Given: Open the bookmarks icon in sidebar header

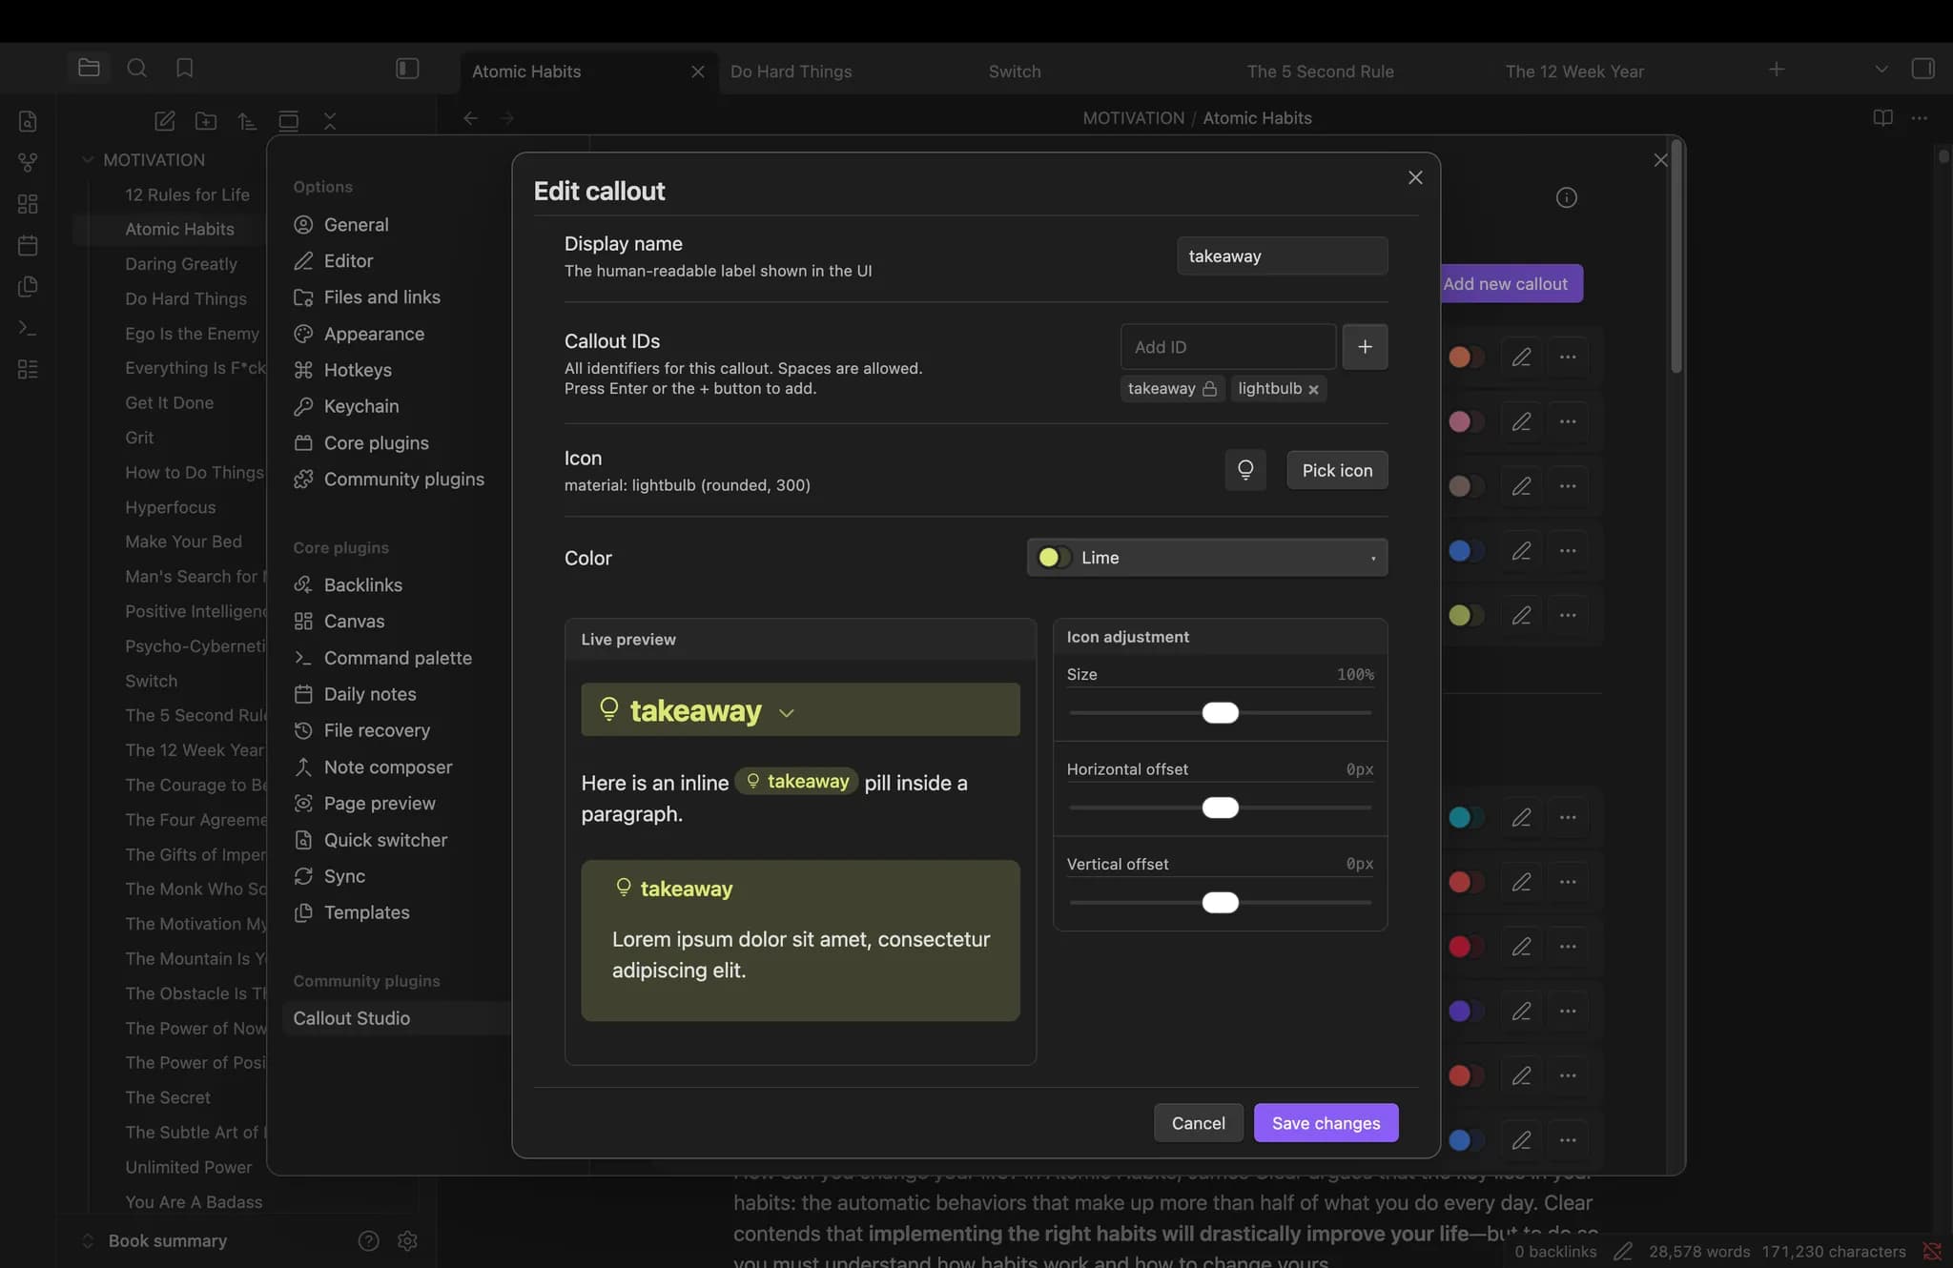Looking at the screenshot, I should pos(185,68).
